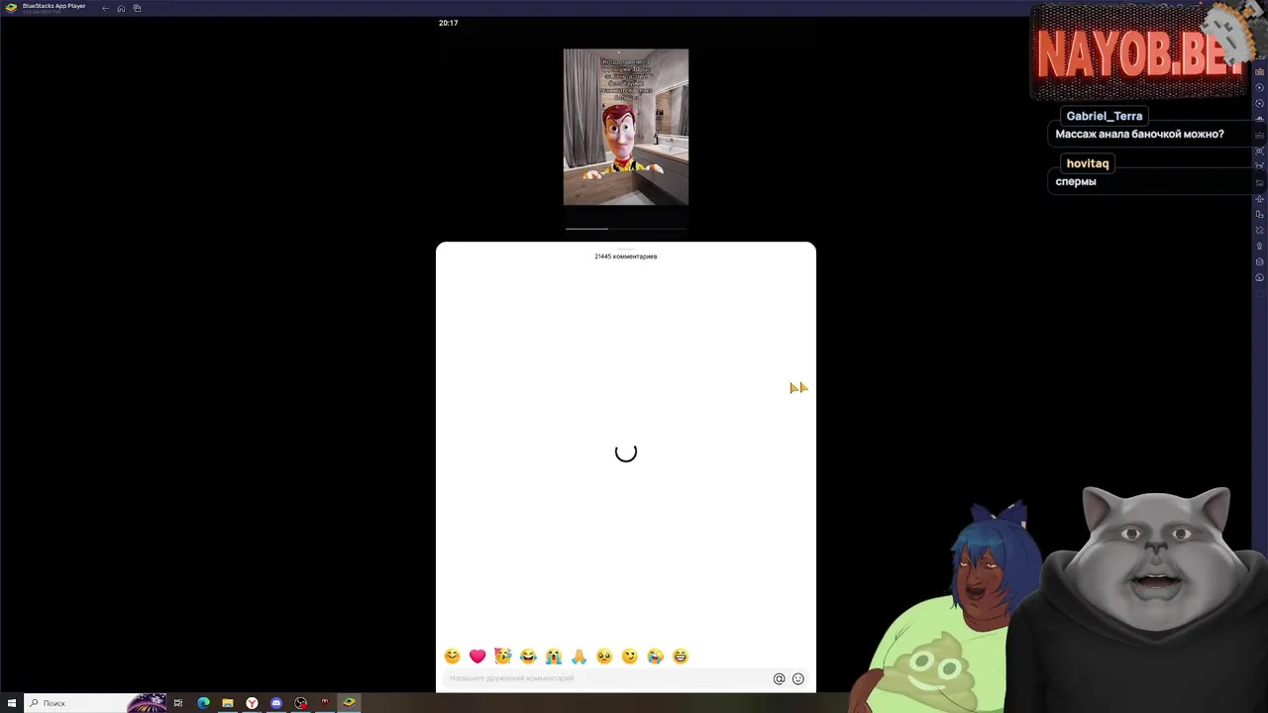The height and width of the screenshot is (713, 1268).
Task: Mention a user with the @ icon
Action: point(779,678)
